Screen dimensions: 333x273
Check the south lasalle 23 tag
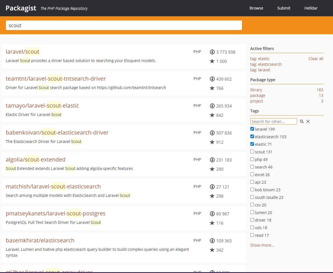coord(252,197)
